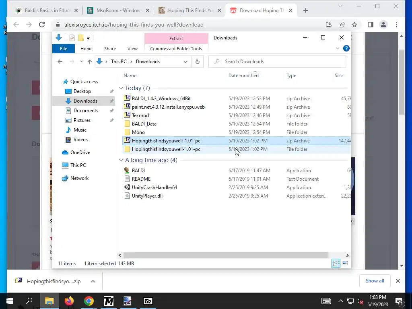Open Firefox from the taskbar
This screenshot has height=309, width=412.
[x=69, y=301]
